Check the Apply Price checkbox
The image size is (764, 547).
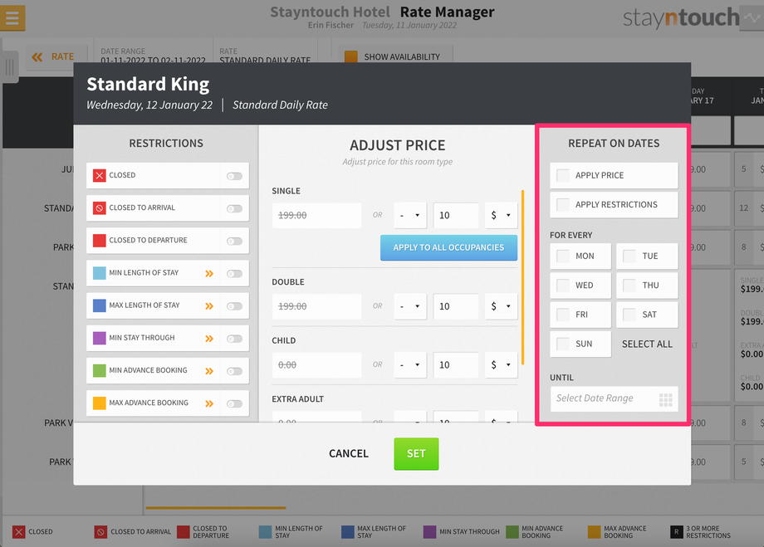coord(563,175)
